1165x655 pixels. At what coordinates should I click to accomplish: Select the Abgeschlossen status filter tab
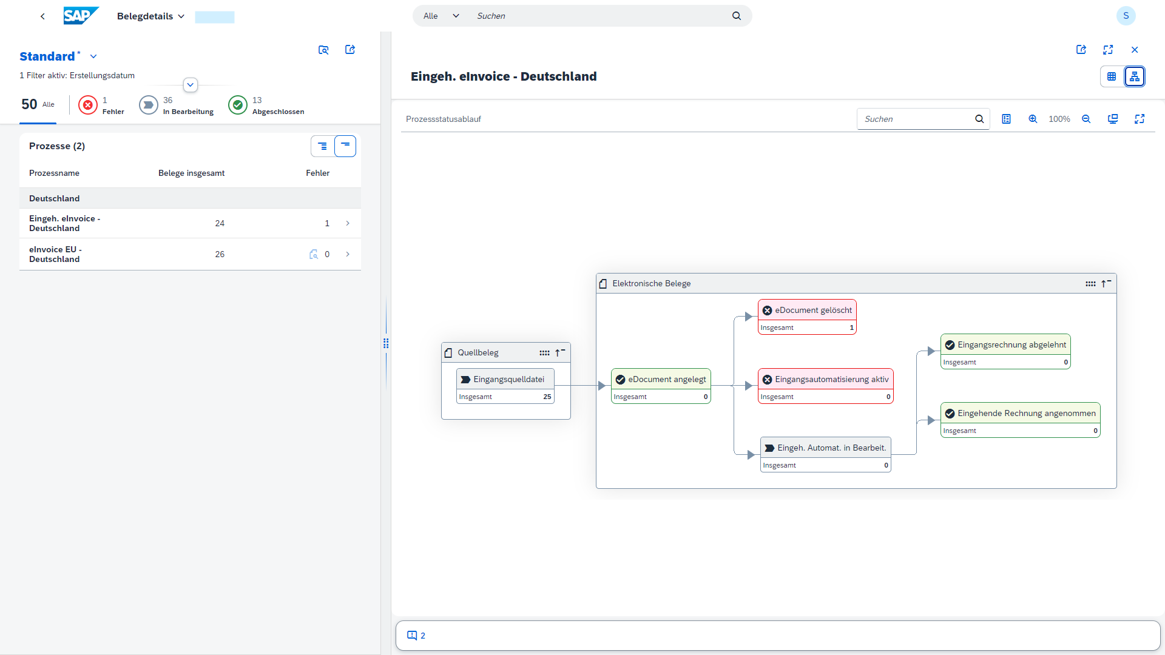[266, 105]
